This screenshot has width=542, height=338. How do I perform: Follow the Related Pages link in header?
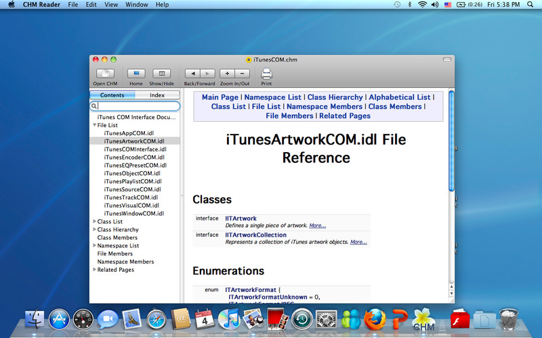pos(345,116)
